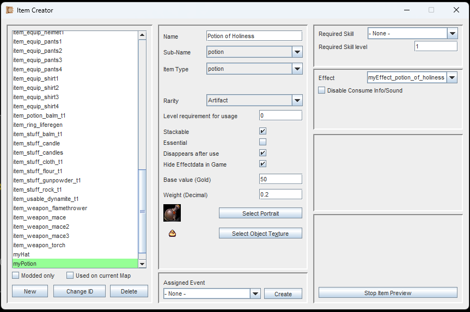The image size is (470, 312).
Task: Enable the Essential checkbox
Action: [263, 143]
